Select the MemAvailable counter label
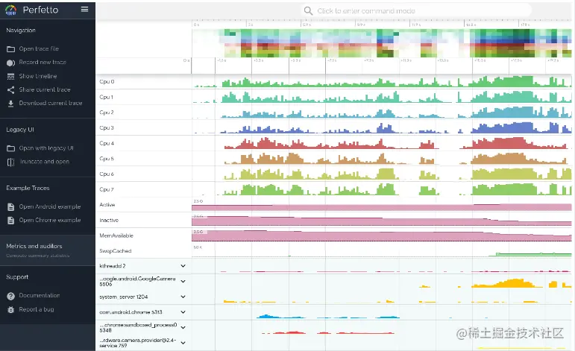 pyautogui.click(x=116, y=235)
